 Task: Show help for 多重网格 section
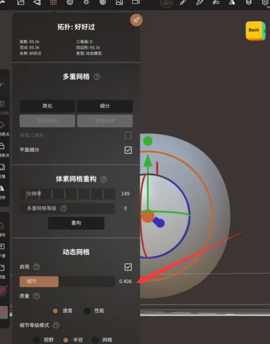click(x=97, y=77)
